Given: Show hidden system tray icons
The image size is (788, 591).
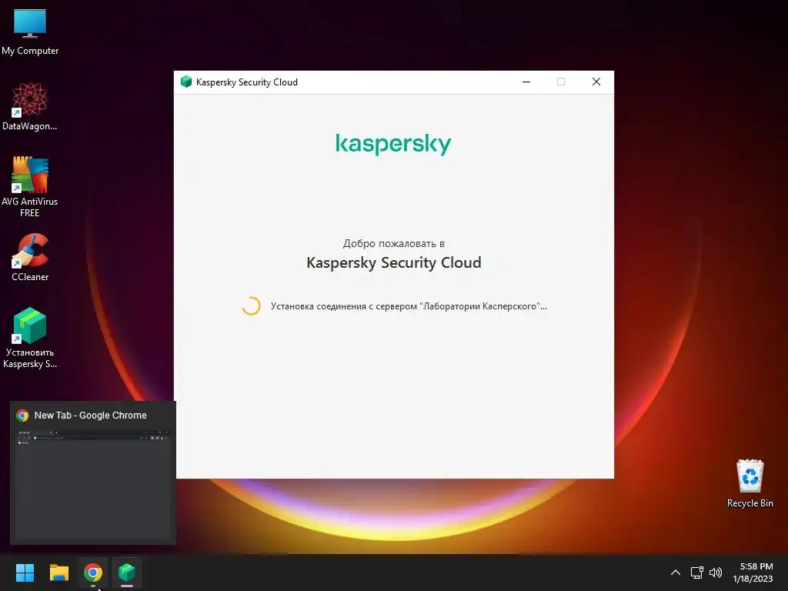Looking at the screenshot, I should (676, 573).
